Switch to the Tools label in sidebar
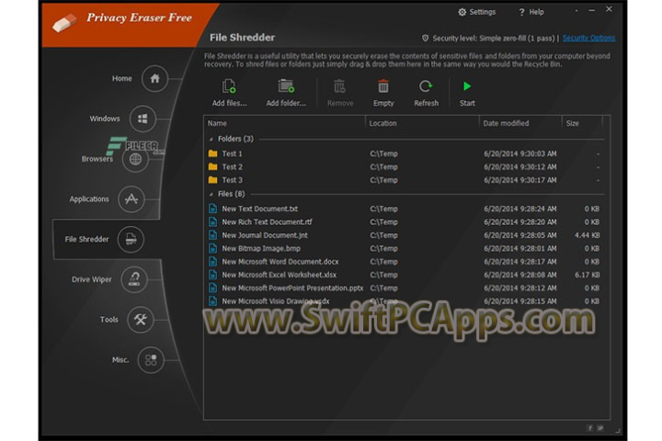662x441 pixels. pos(108,320)
